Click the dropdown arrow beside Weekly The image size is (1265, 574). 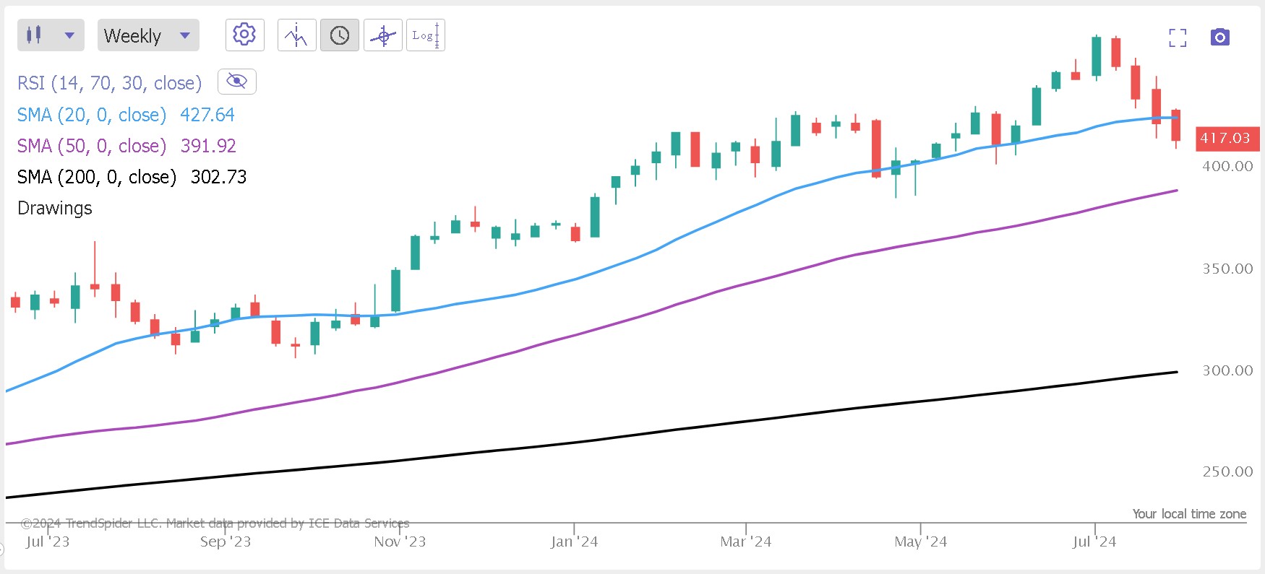[185, 35]
